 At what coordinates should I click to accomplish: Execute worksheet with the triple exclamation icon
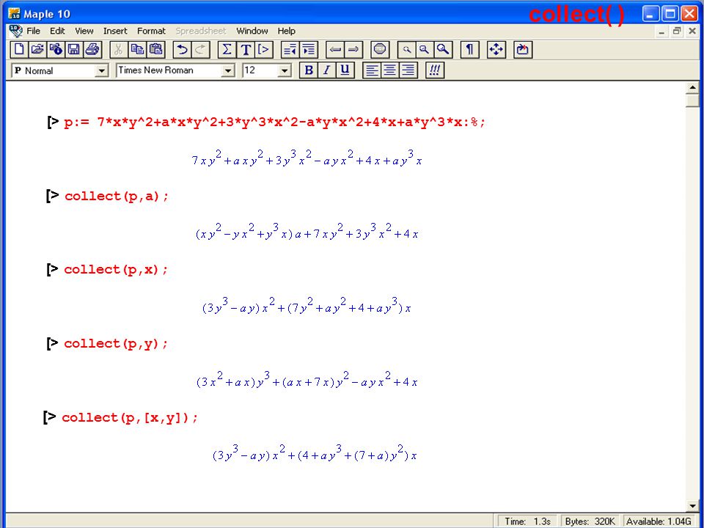(x=435, y=70)
